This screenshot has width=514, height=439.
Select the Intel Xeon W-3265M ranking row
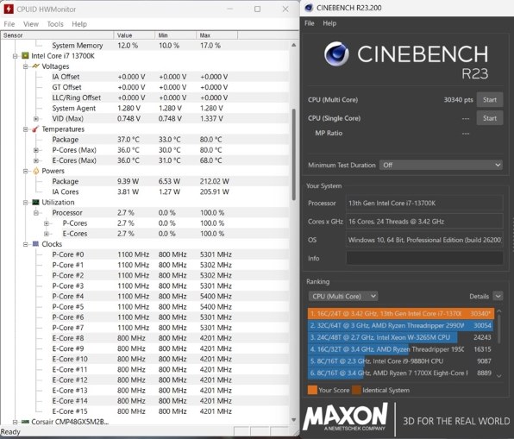400,337
